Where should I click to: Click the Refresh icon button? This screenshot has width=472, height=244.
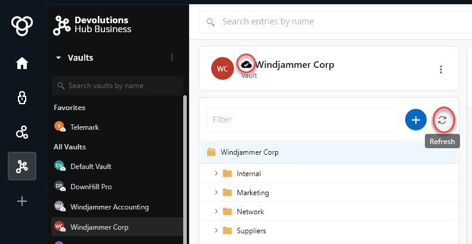click(442, 120)
